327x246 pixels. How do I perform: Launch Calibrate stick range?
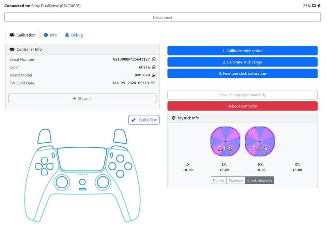(x=242, y=62)
